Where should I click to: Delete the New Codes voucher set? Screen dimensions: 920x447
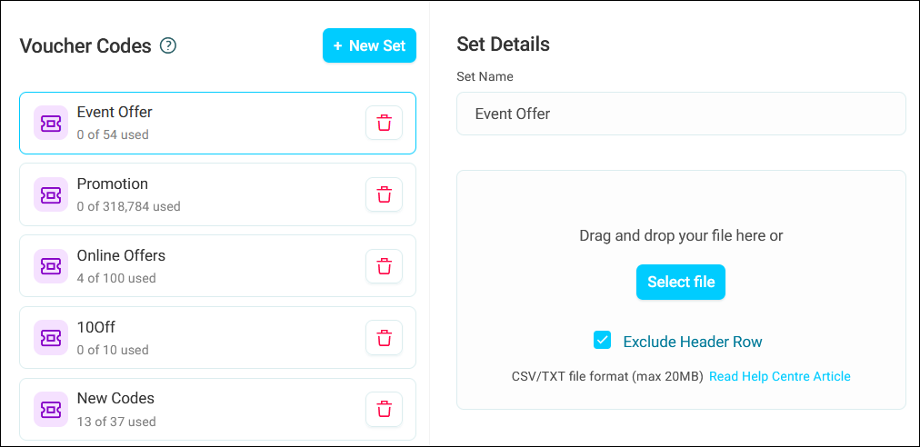coord(384,409)
